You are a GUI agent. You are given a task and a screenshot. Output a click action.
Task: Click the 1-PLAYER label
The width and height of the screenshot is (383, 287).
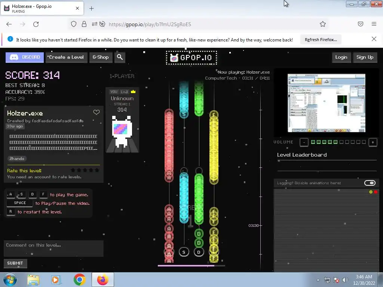coord(122,76)
